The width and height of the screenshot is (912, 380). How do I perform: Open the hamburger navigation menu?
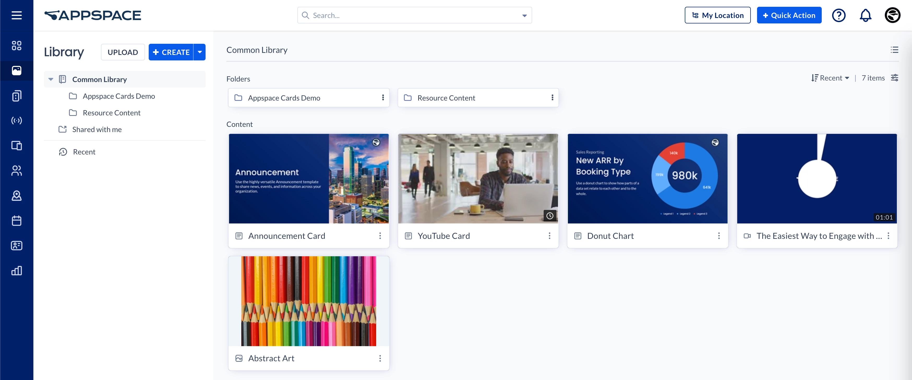(x=17, y=15)
